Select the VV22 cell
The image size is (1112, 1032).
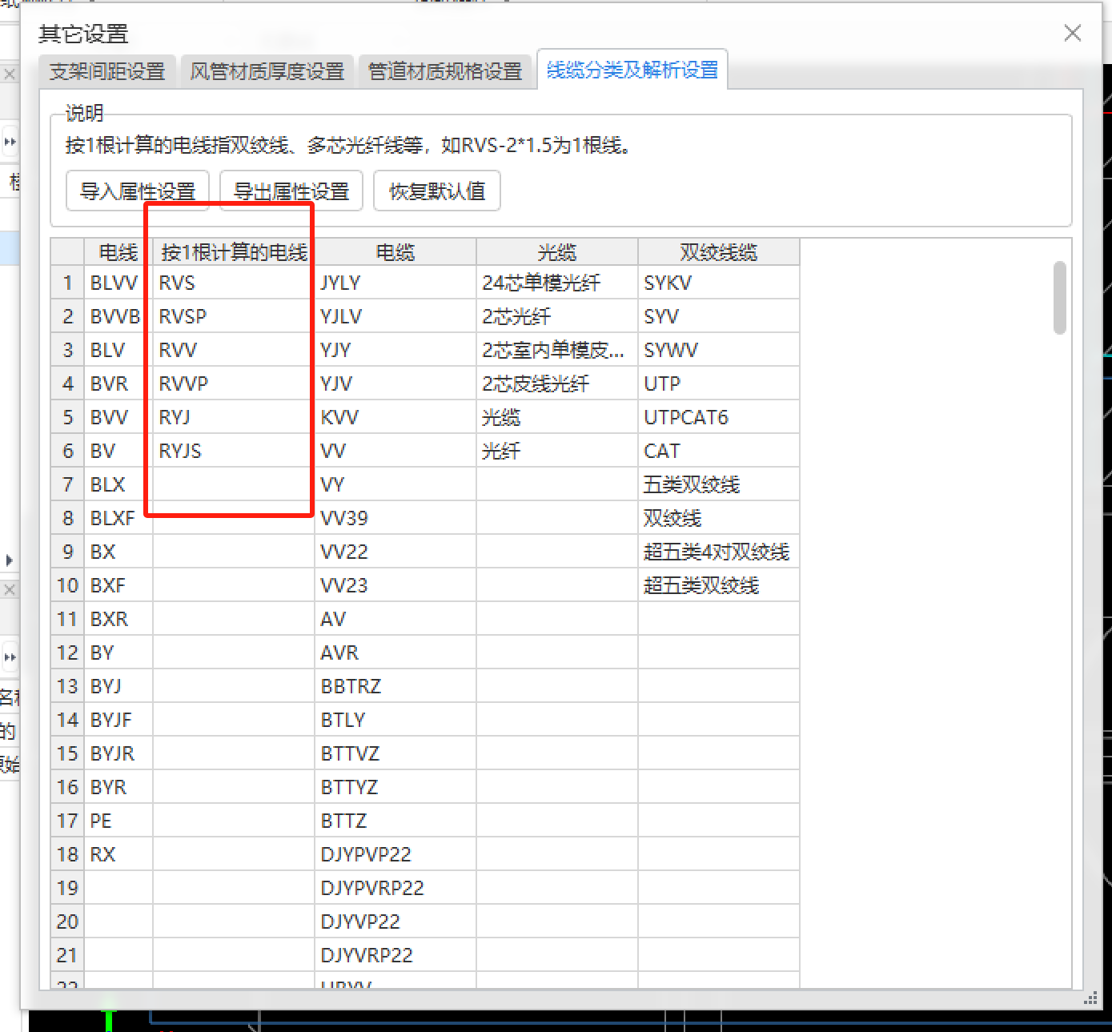click(x=395, y=552)
